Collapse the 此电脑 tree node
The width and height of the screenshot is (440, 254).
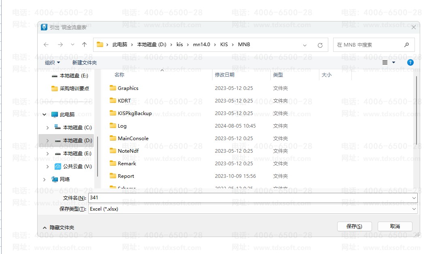(x=44, y=115)
